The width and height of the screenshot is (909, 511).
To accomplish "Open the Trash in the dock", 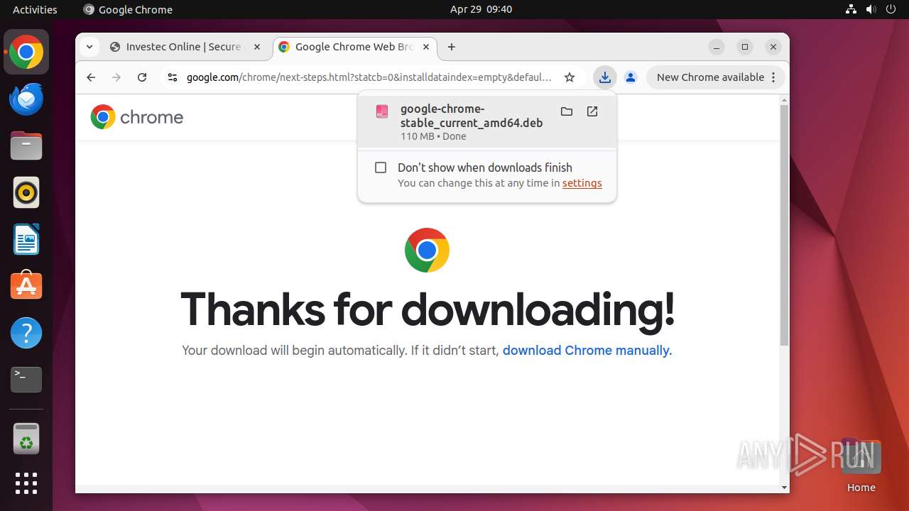I will [26, 439].
